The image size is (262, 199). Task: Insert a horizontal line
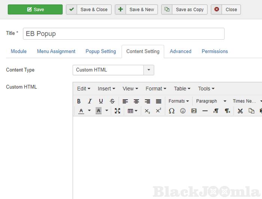pyautogui.click(x=205, y=111)
